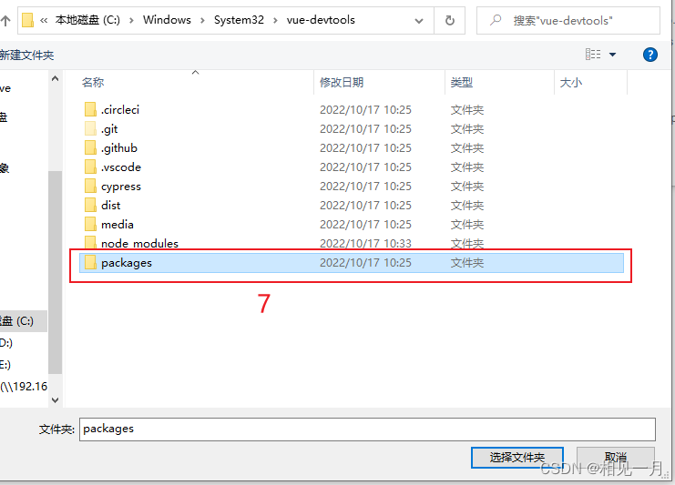
Task: Select the .git folder icon
Action: coord(90,128)
